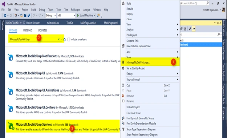Switch to the twitterInfo.cs tab
Screen dimensions: 227x138
pos(53,23)
